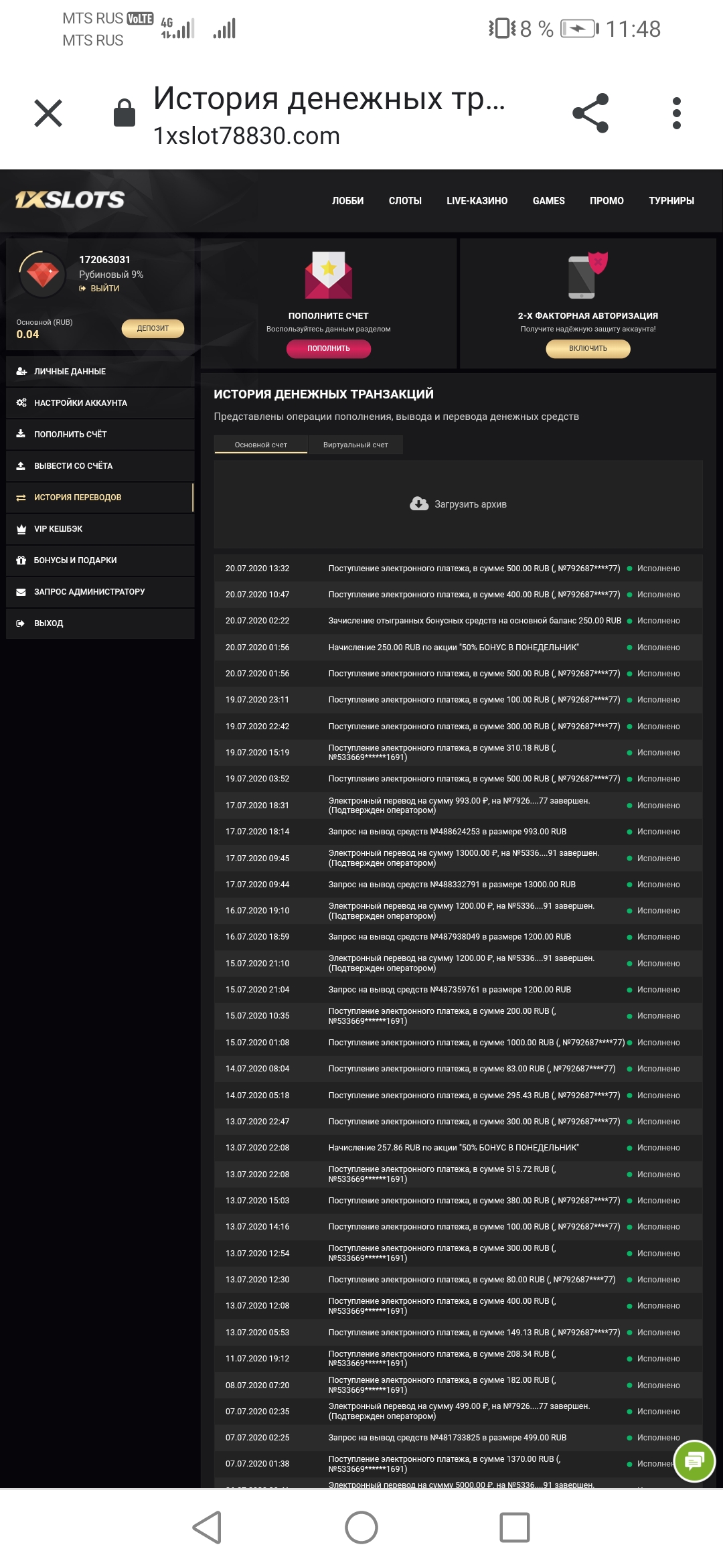Screen dimensions: 723x1567
Task: Open ВЫВЕСТИ СО СЧЁТА in sidebar
Action: coord(74,466)
